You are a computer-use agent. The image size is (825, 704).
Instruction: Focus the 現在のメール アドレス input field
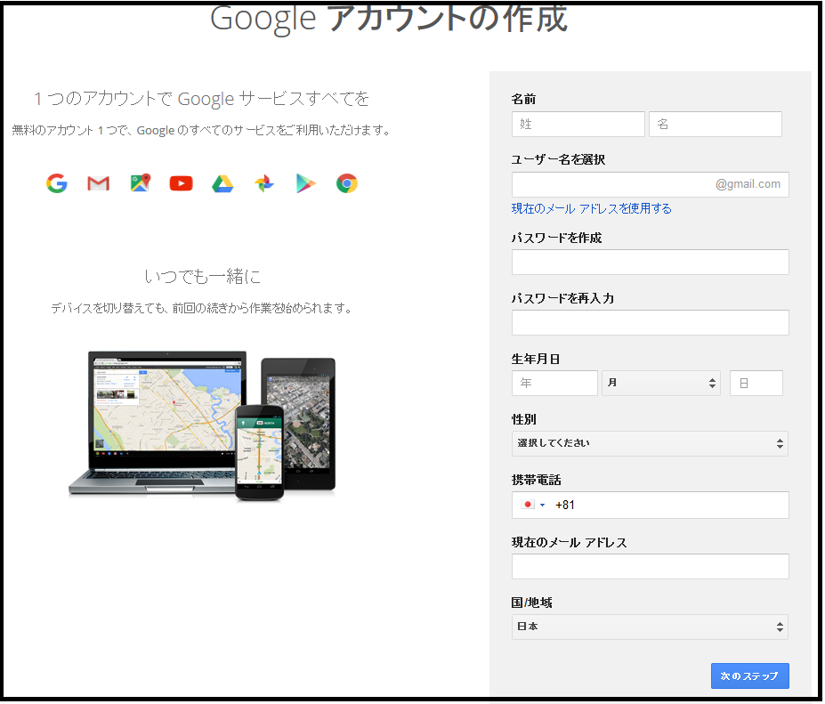pyautogui.click(x=651, y=567)
